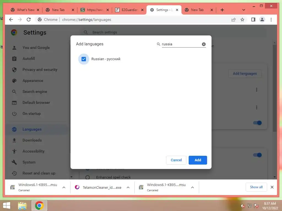Open Privacy and security settings
This screenshot has width=282, height=211.
40,70
